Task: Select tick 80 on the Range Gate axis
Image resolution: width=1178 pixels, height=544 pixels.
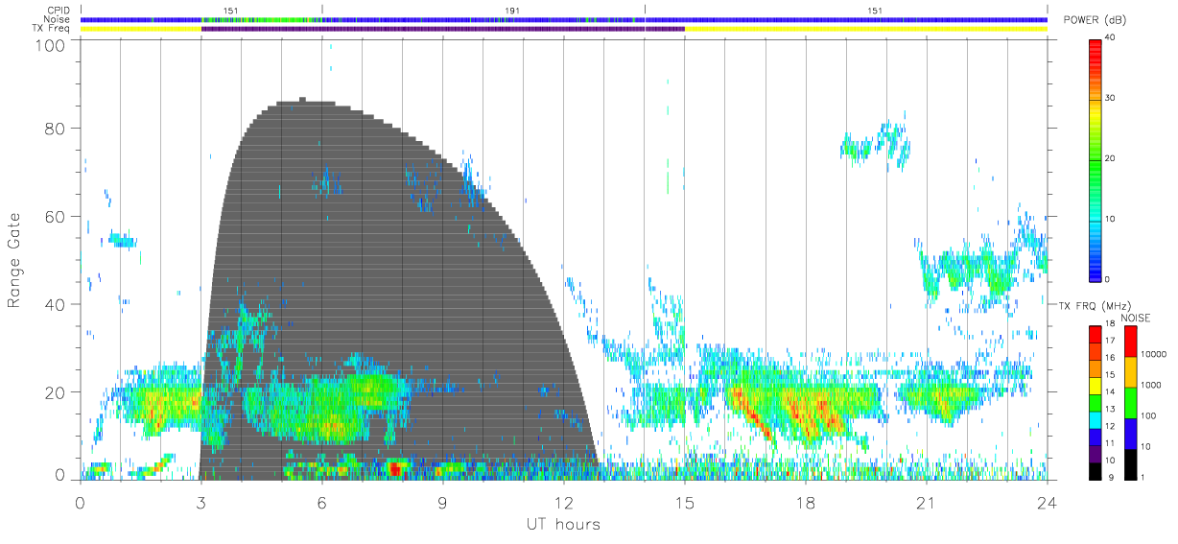Action: 55,129
